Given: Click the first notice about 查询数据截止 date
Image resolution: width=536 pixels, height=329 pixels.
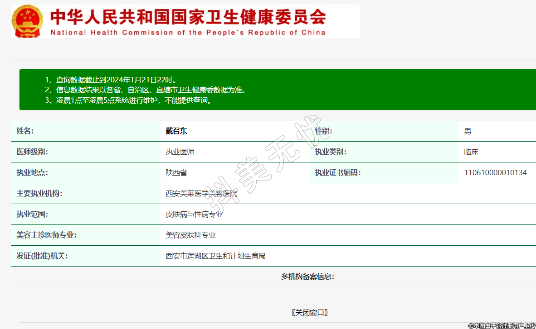Looking at the screenshot, I should click(x=111, y=80).
